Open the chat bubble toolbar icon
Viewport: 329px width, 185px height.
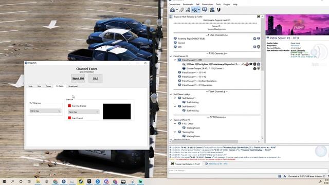point(205,10)
